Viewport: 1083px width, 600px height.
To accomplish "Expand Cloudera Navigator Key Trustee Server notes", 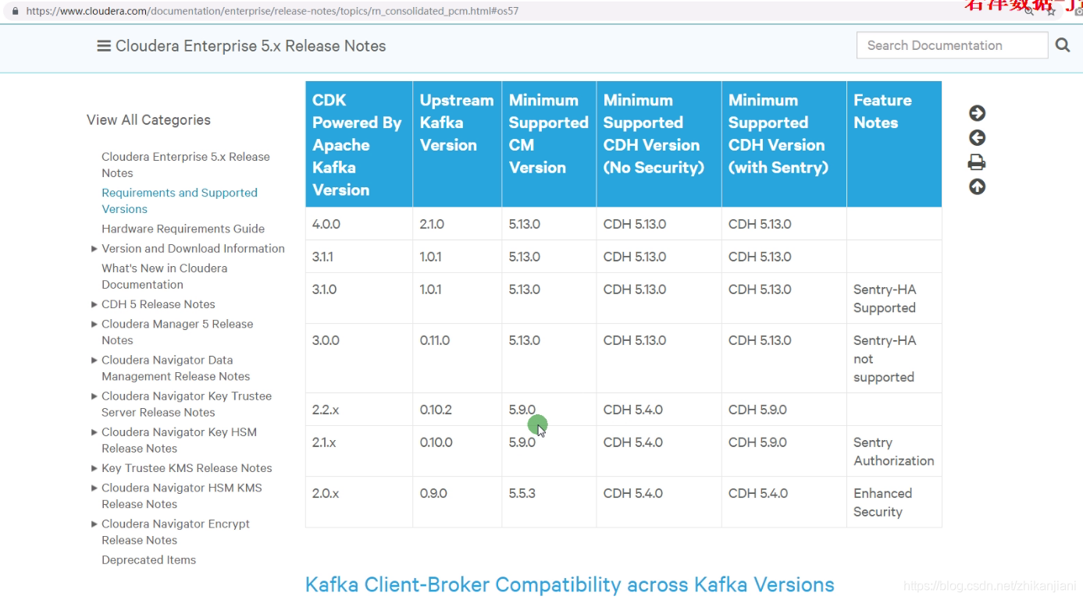I will (x=94, y=396).
